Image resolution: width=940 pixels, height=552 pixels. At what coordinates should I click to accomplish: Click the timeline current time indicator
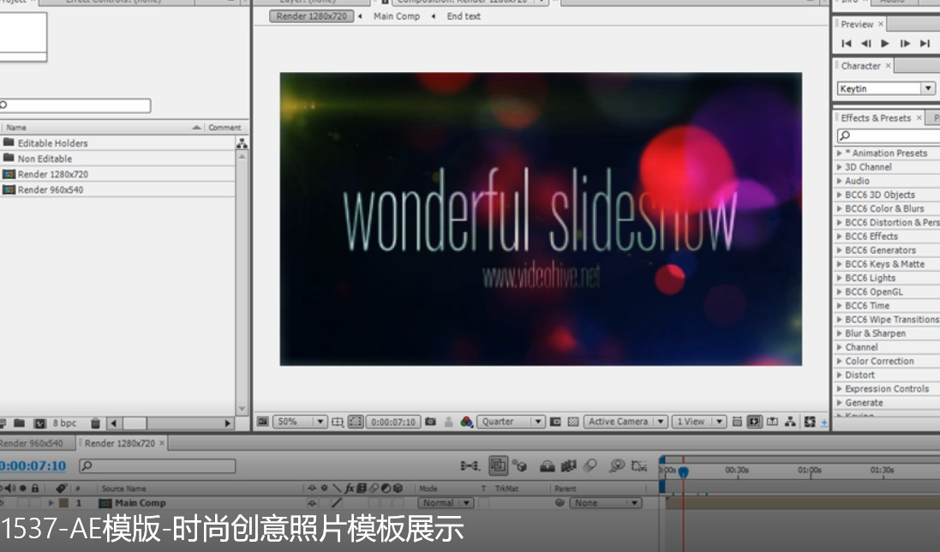click(x=683, y=471)
